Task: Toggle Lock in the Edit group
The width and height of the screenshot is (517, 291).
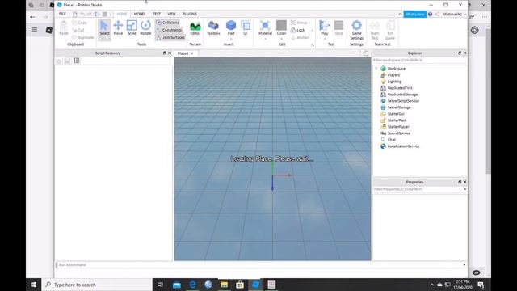Action: tap(298, 30)
